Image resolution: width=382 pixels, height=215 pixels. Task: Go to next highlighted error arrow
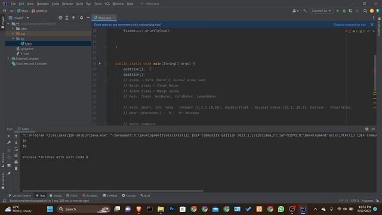pyautogui.click(x=374, y=31)
